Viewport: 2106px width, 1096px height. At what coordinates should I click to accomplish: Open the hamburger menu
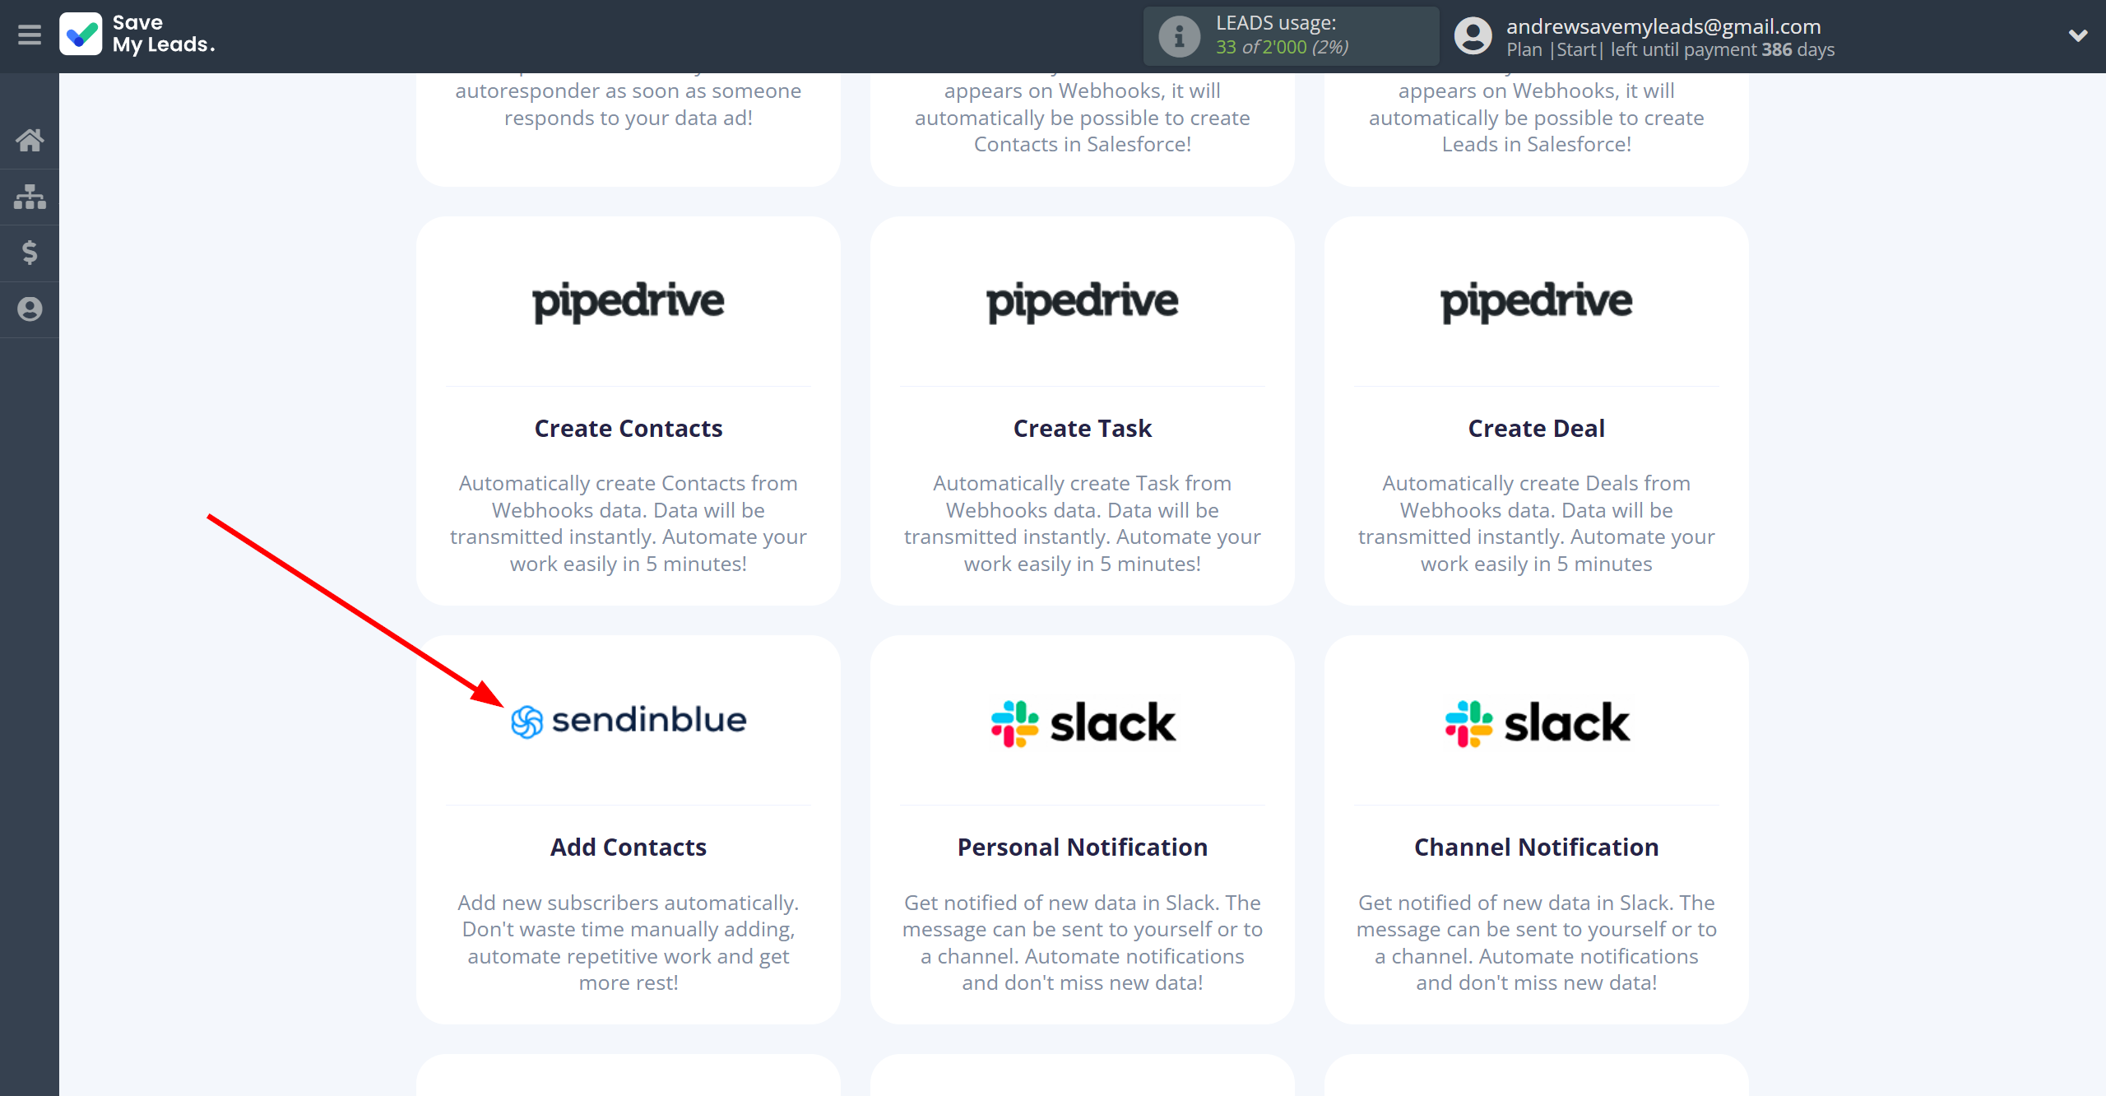click(30, 35)
